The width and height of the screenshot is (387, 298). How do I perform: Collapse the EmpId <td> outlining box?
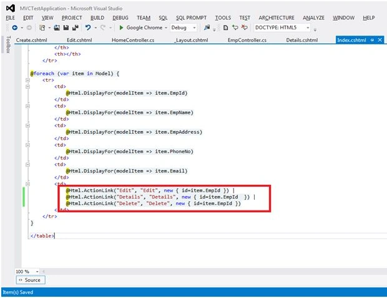[x=27, y=87]
